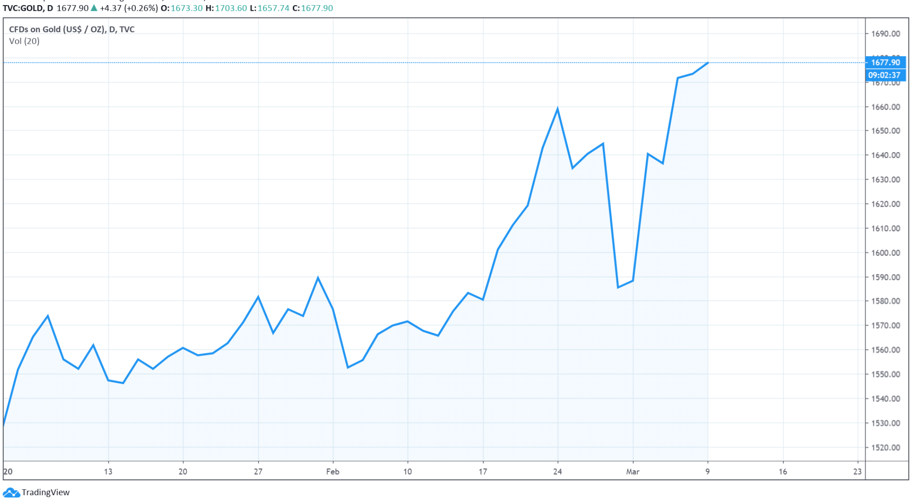Click the 1600.00 price axis label
The height and width of the screenshot is (503, 912).
point(885,253)
